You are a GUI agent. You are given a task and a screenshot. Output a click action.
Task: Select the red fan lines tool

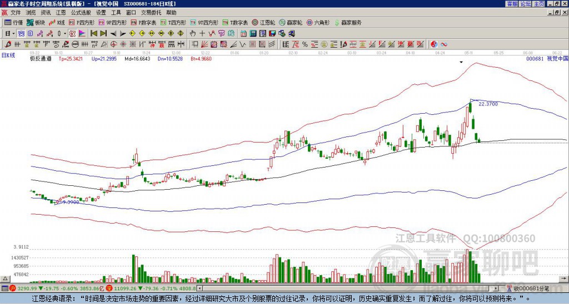pyautogui.click(x=204, y=44)
